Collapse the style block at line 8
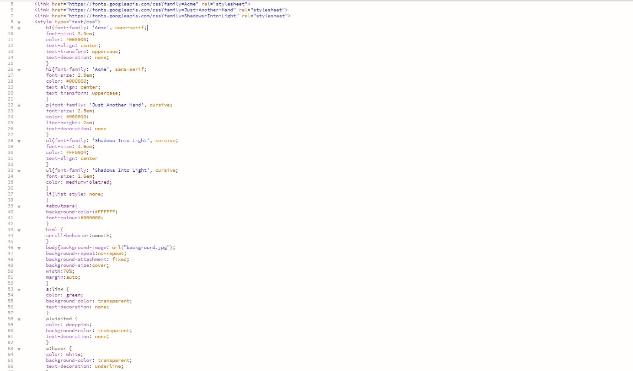This screenshot has width=633, height=371. tap(19, 22)
